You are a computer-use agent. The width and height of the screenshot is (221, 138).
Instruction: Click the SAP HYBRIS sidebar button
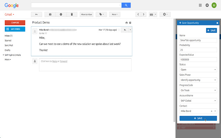click(x=15, y=29)
